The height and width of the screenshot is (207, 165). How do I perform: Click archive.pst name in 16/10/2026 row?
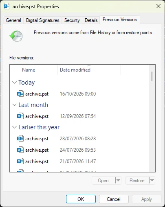pos(37,94)
